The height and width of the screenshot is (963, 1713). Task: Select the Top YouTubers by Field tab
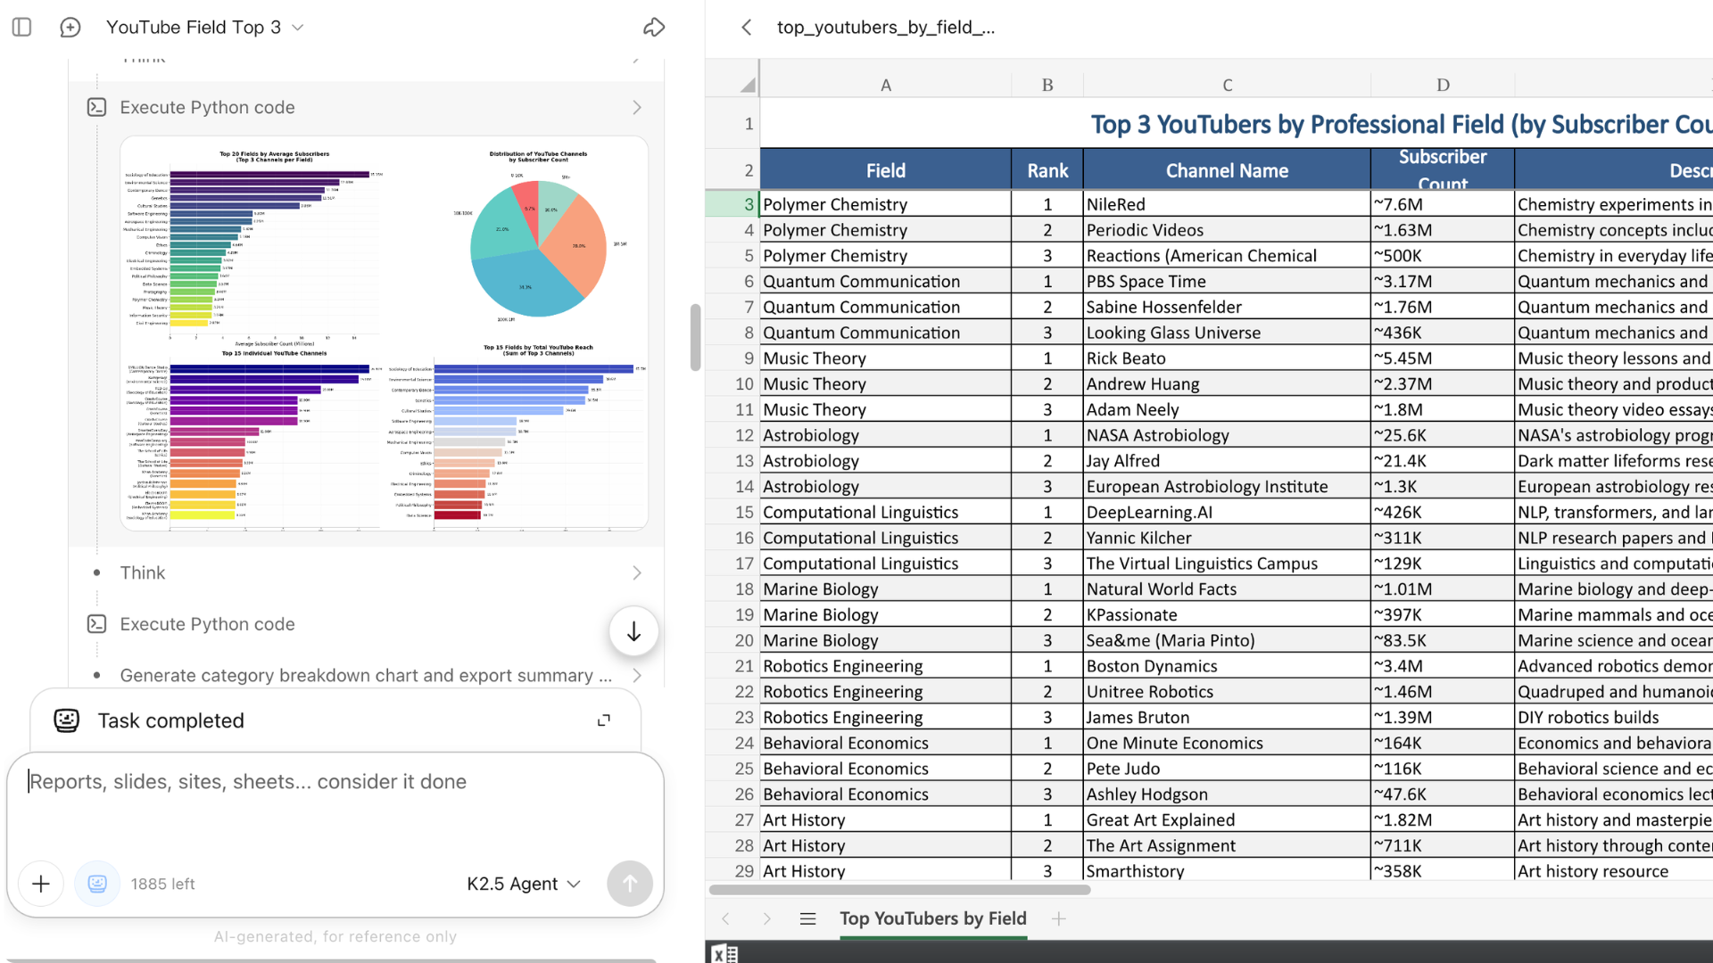932,918
